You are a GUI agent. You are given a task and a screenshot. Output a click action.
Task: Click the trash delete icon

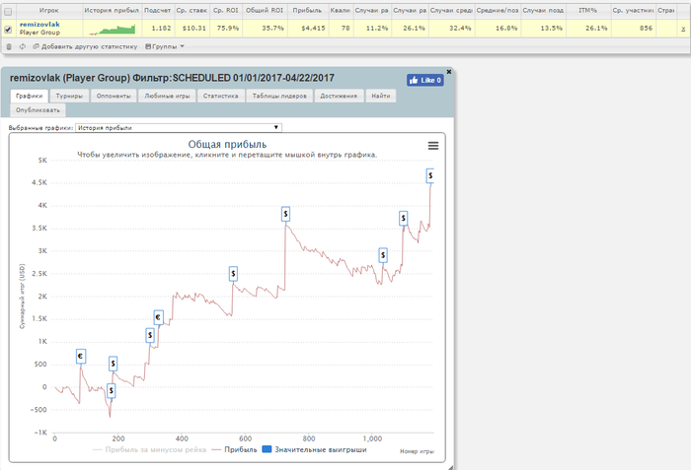[x=9, y=46]
